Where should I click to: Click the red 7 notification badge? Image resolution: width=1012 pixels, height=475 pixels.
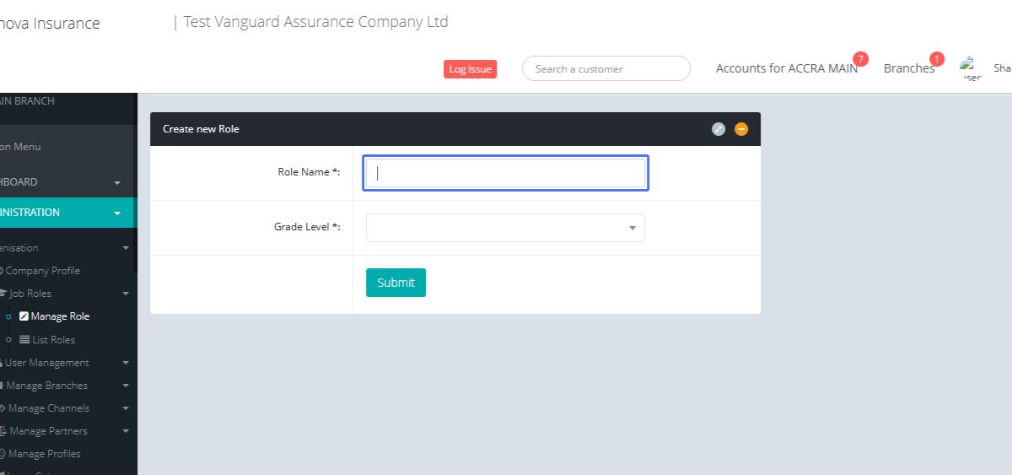860,59
